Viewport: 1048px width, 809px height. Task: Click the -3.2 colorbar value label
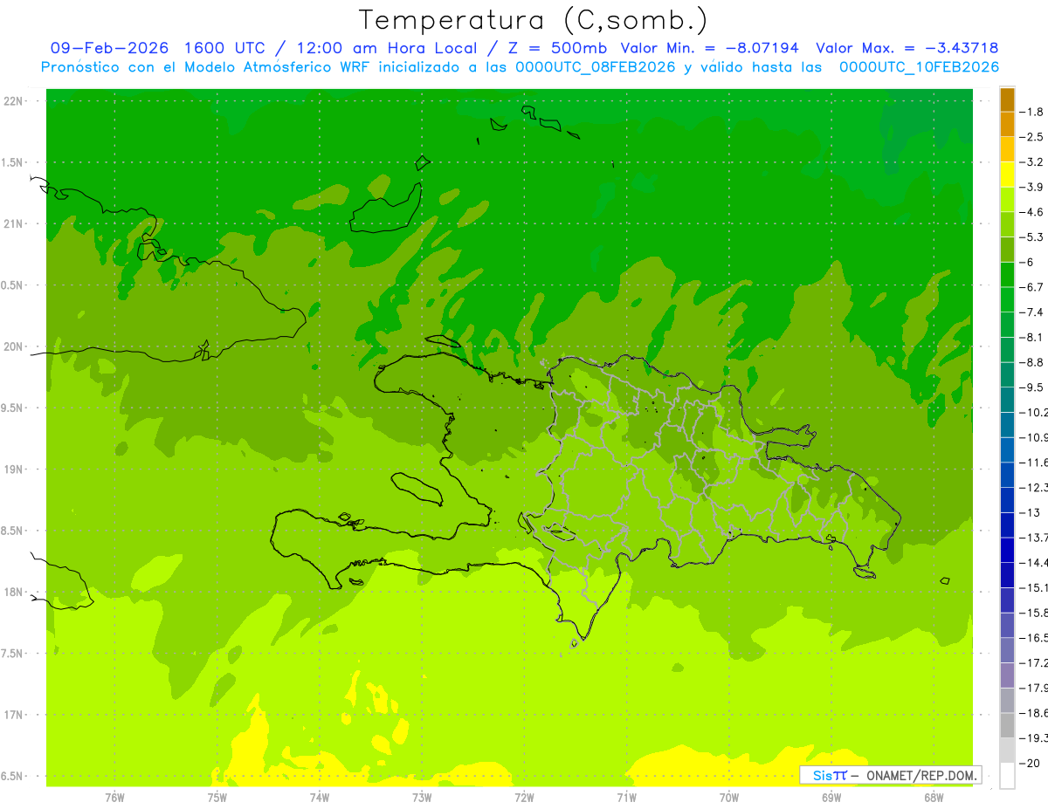point(1032,161)
